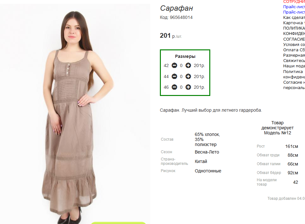Open the Оплата Сб sidebar link
Image resolution: width=305 pixels, height=224 pixels.
pos(294,50)
